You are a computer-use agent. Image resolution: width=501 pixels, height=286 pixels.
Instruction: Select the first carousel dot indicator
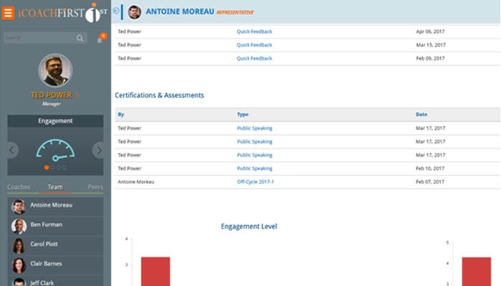[x=47, y=167]
